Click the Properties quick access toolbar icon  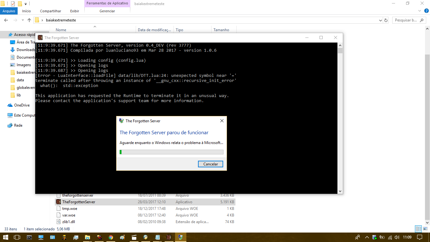tap(13, 4)
